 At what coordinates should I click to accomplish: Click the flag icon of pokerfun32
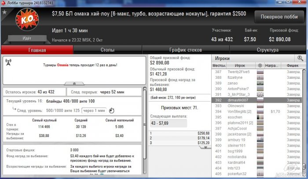[260, 174]
